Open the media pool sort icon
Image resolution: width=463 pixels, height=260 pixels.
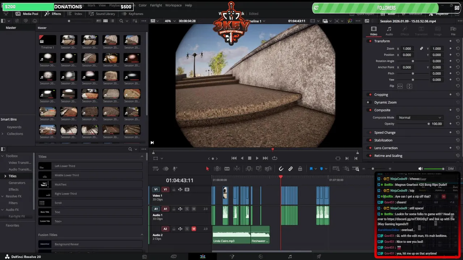[x=135, y=21]
